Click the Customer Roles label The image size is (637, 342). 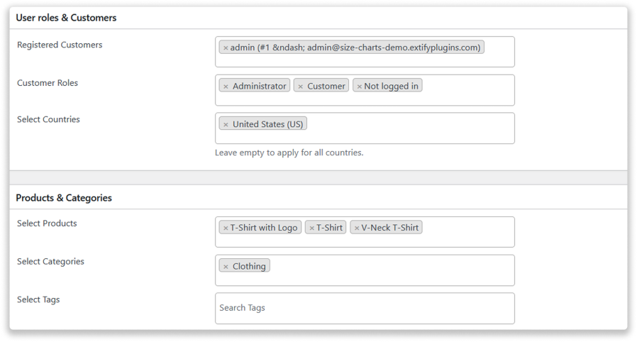[x=48, y=83]
